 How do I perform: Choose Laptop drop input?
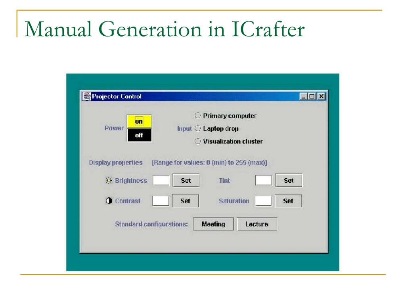(198, 128)
